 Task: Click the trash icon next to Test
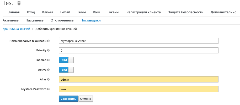pyautogui.click(x=19, y=3)
